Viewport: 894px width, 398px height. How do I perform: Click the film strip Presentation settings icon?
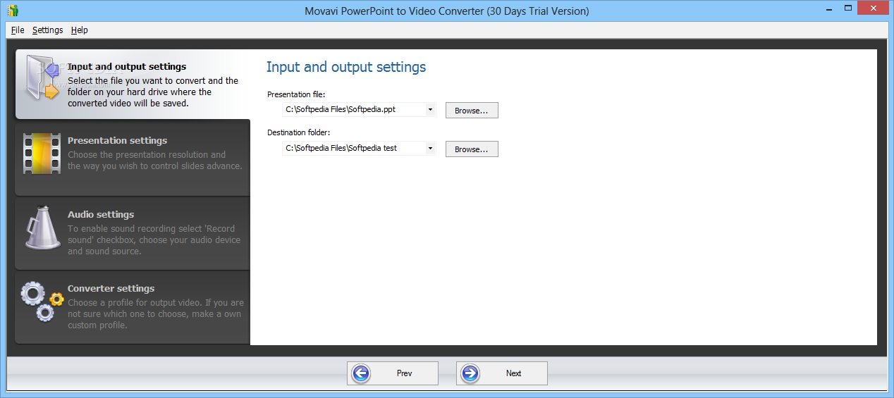tap(42, 153)
